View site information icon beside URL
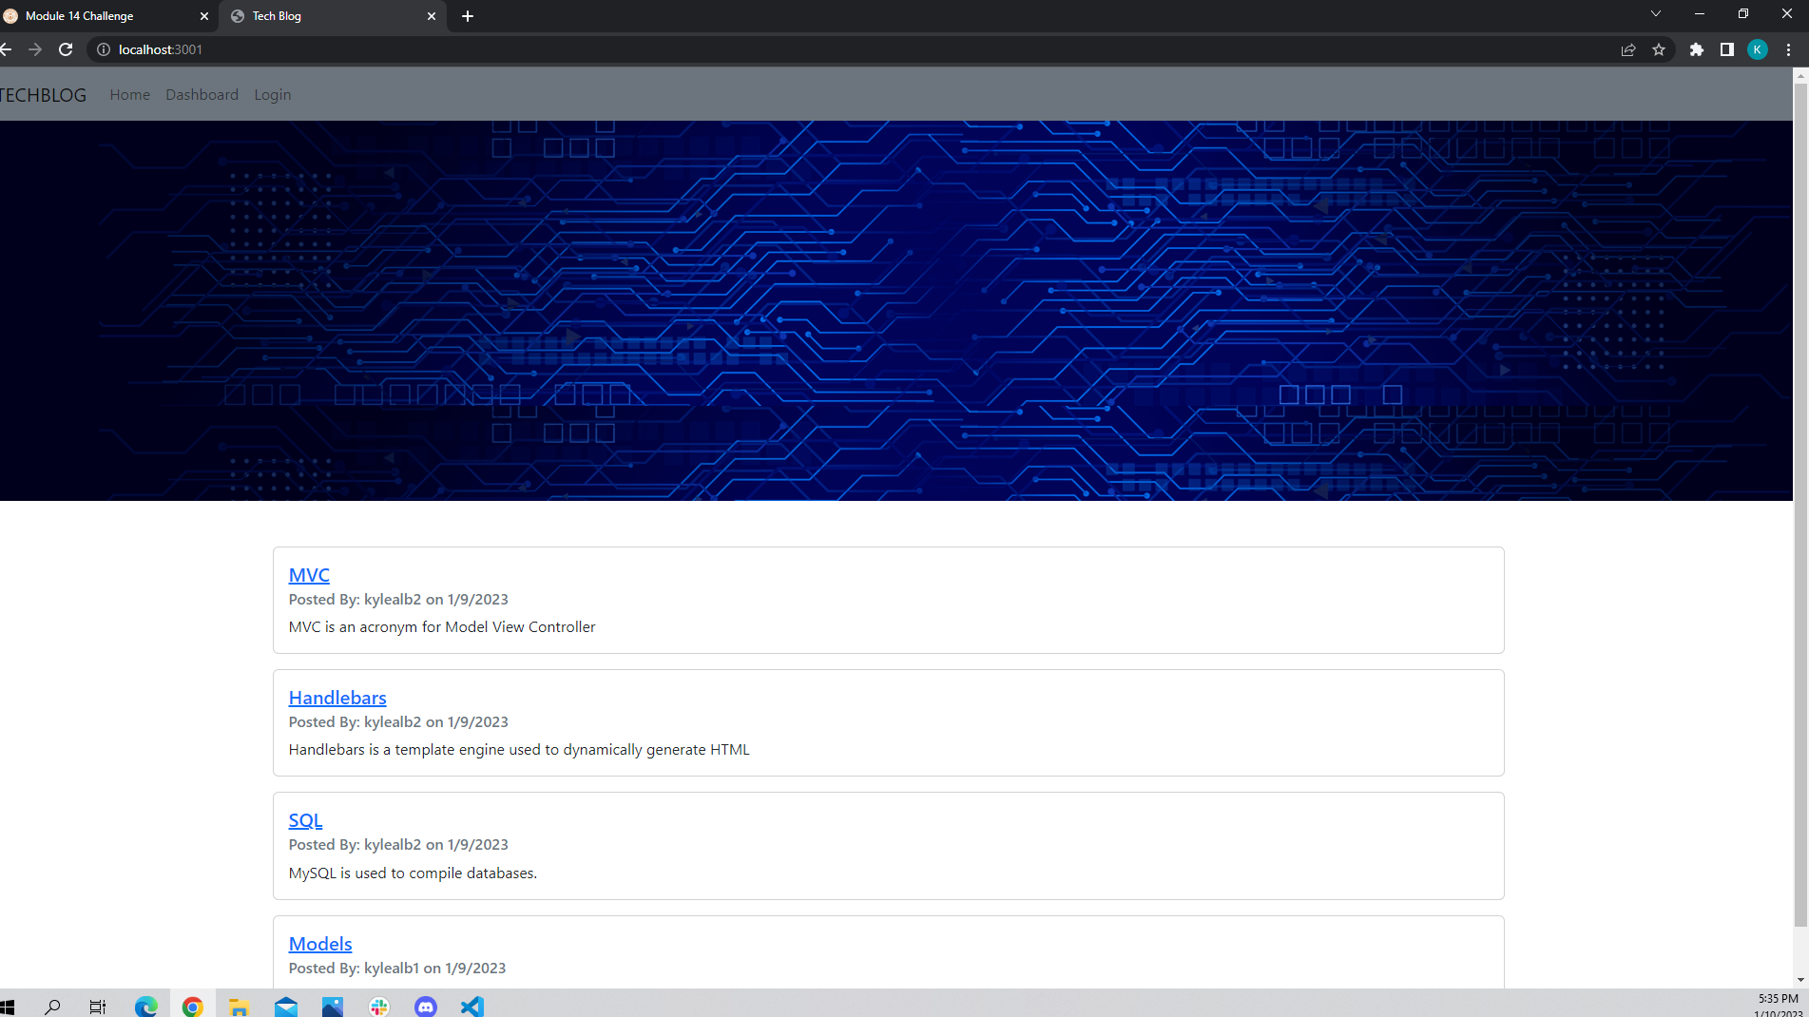The height and width of the screenshot is (1017, 1809). coord(104,49)
